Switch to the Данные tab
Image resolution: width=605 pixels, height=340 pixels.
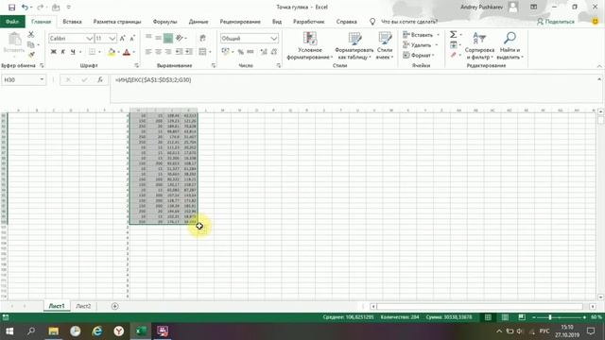click(x=199, y=22)
